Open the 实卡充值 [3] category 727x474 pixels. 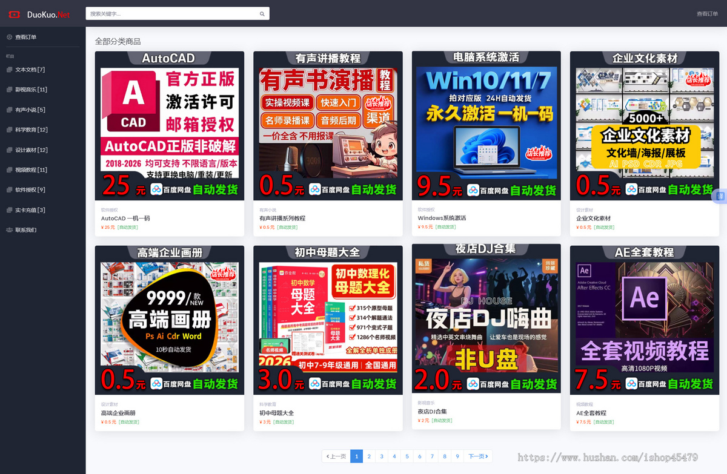pyautogui.click(x=30, y=210)
